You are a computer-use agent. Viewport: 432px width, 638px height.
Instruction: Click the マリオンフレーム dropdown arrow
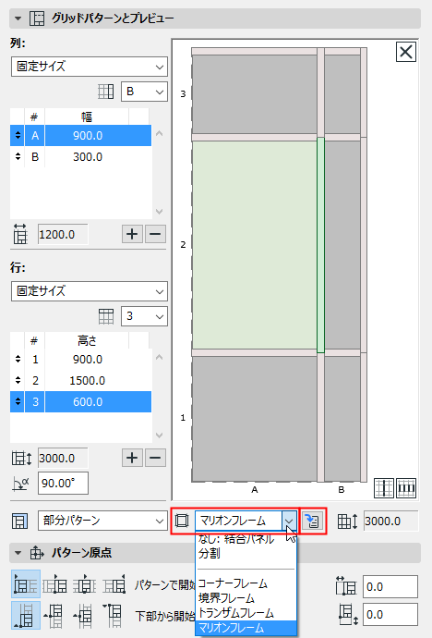[289, 521]
